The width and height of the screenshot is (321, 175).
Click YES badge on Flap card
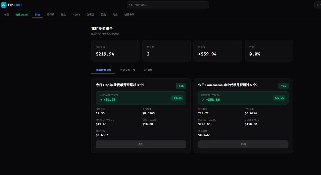181,86
